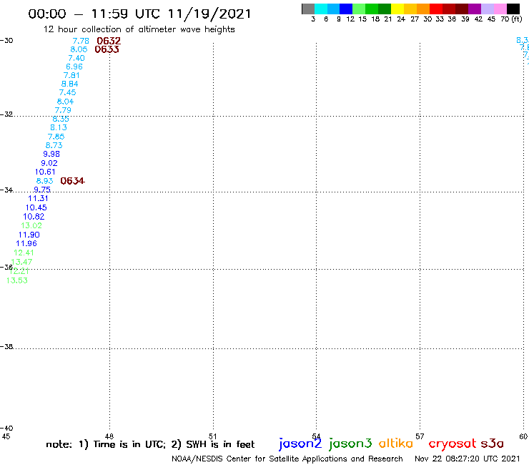Viewport: 529px width, 465px height.
Task: Click the -40 latitude axis label
Action: click(x=6, y=429)
